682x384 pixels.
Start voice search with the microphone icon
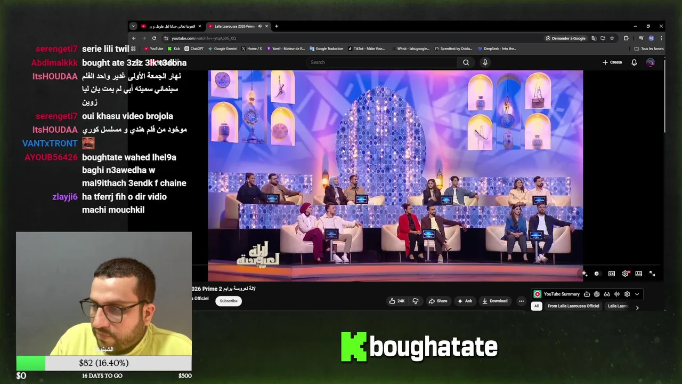tap(485, 62)
